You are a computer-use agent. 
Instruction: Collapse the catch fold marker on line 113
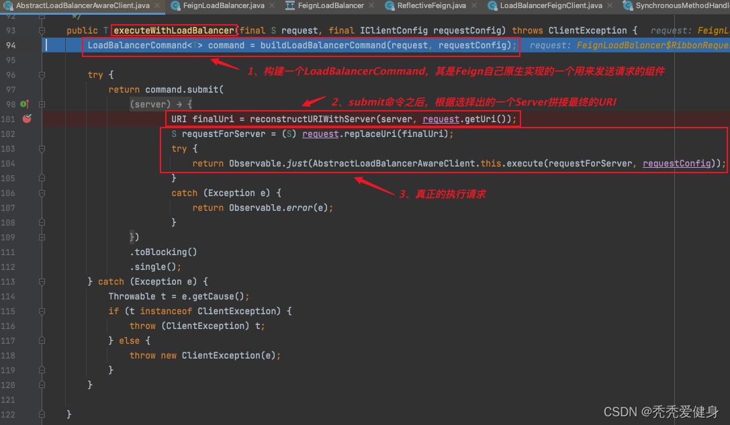tap(42, 281)
